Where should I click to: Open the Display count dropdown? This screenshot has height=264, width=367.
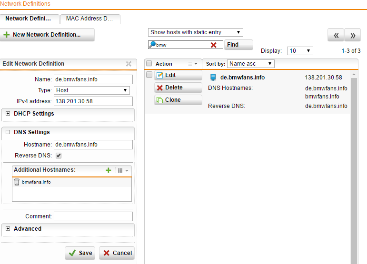[x=300, y=51]
